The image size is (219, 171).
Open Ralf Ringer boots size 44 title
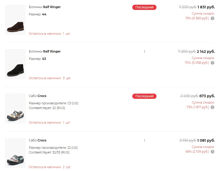click(45, 7)
